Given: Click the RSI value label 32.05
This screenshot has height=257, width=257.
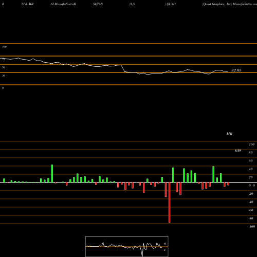Looking at the screenshot, I should click(236, 70).
